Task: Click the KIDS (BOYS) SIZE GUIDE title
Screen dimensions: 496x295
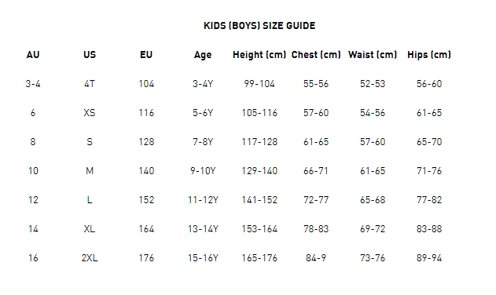Action: tap(259, 26)
